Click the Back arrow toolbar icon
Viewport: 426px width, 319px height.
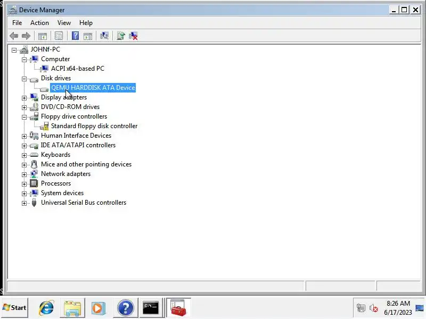tap(14, 36)
